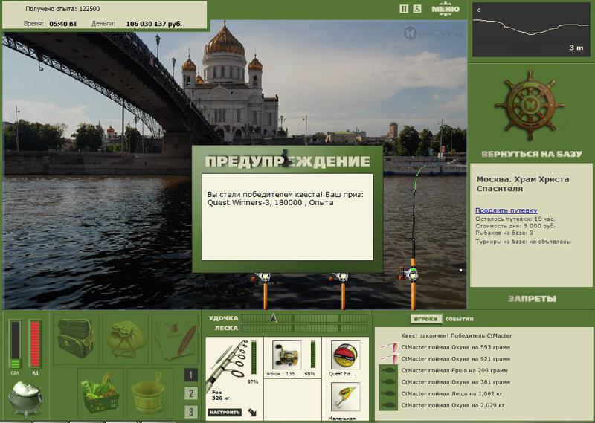This screenshot has height=423, width=595.
Task: Open the ЗАПРЕТЫ restrictions list
Action: point(532,299)
